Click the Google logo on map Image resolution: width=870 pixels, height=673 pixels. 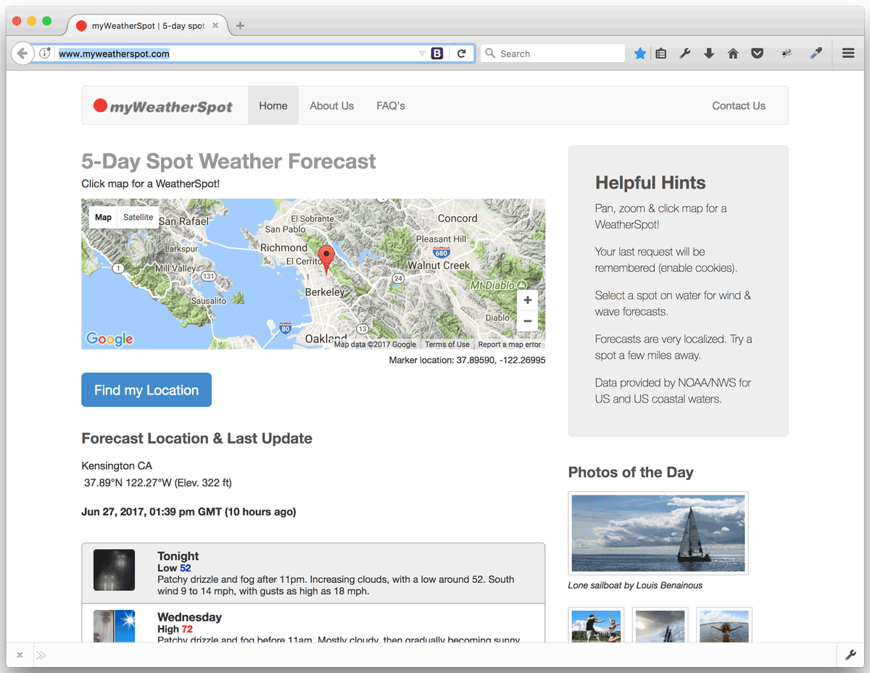(109, 339)
